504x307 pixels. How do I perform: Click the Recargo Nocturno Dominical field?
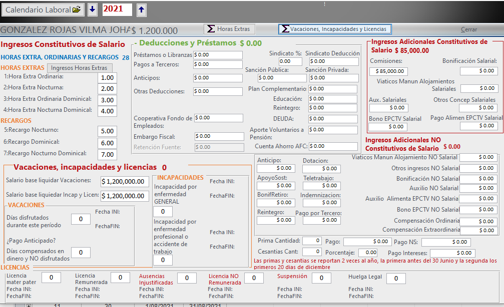107,155
